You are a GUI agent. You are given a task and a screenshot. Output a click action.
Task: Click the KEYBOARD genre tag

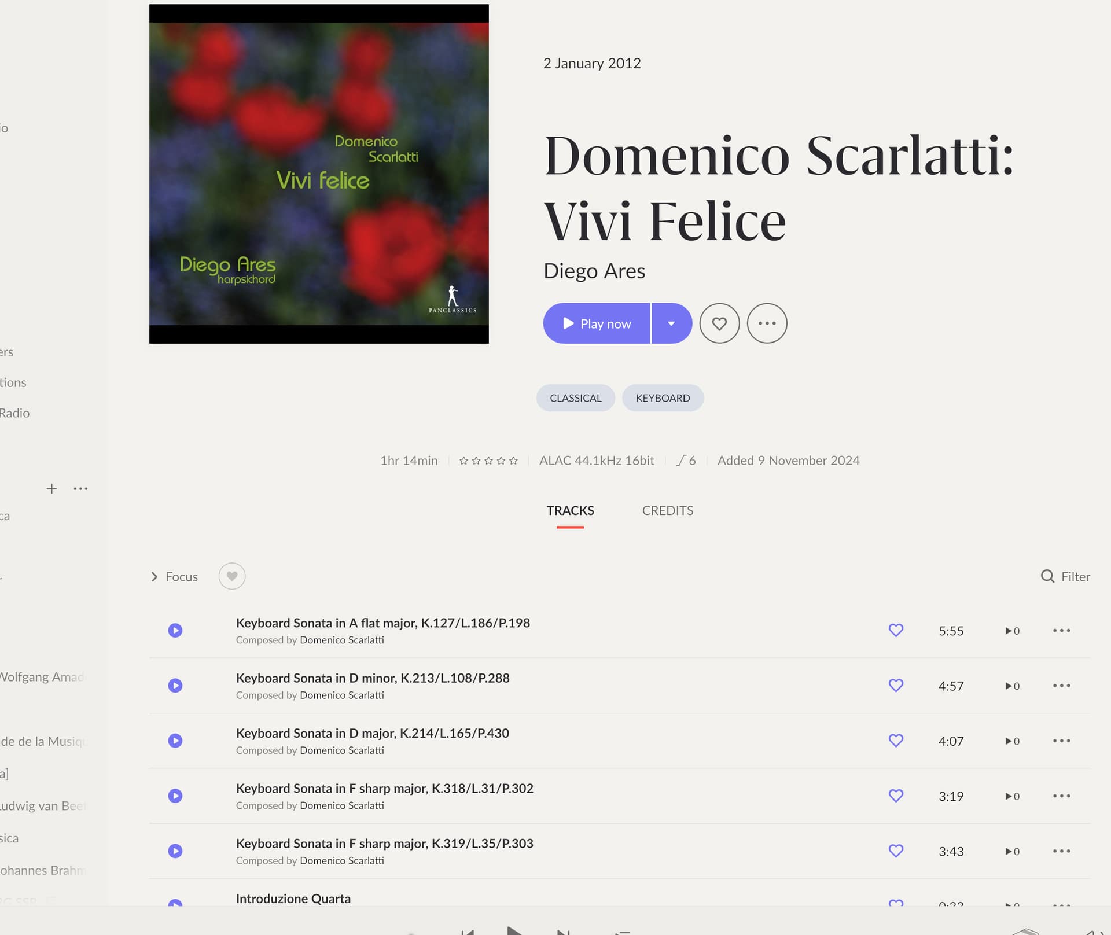click(x=663, y=398)
